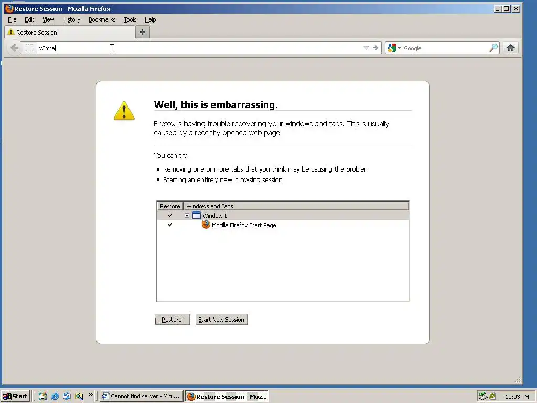The image size is (537, 403).
Task: Click into the address bar field
Action: (199, 48)
